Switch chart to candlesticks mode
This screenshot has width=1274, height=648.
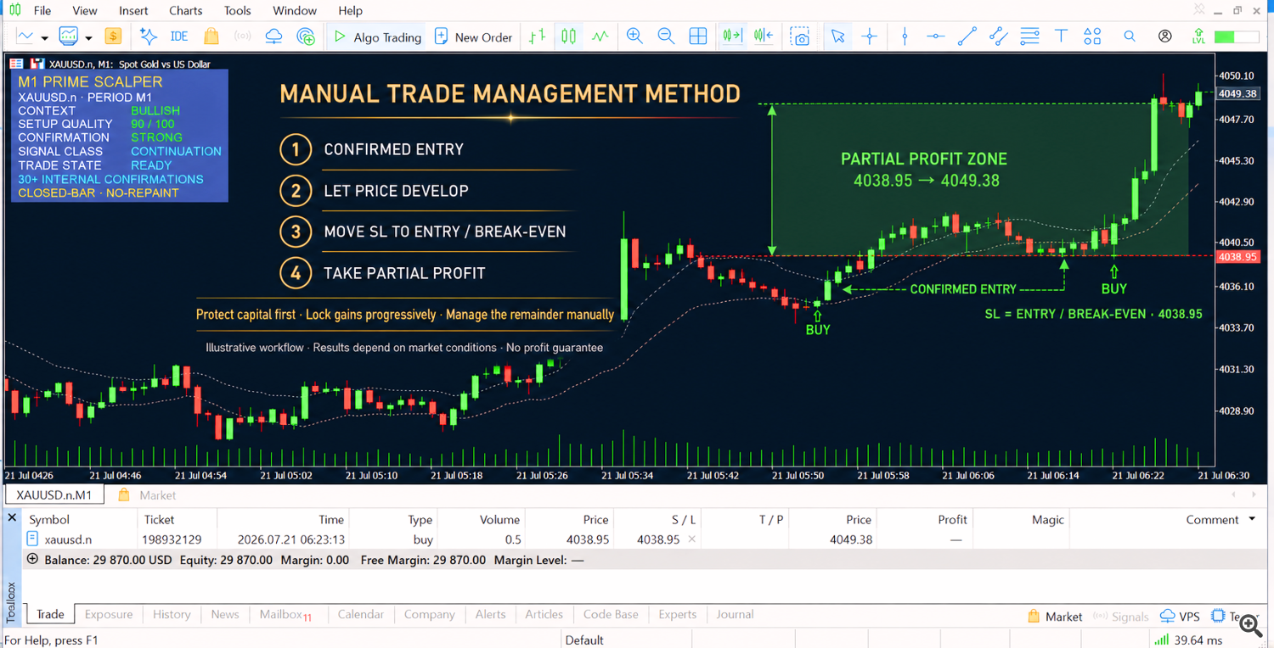click(568, 36)
